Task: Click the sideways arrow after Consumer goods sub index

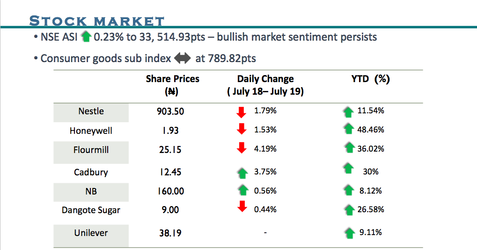Action: pyautogui.click(x=182, y=59)
